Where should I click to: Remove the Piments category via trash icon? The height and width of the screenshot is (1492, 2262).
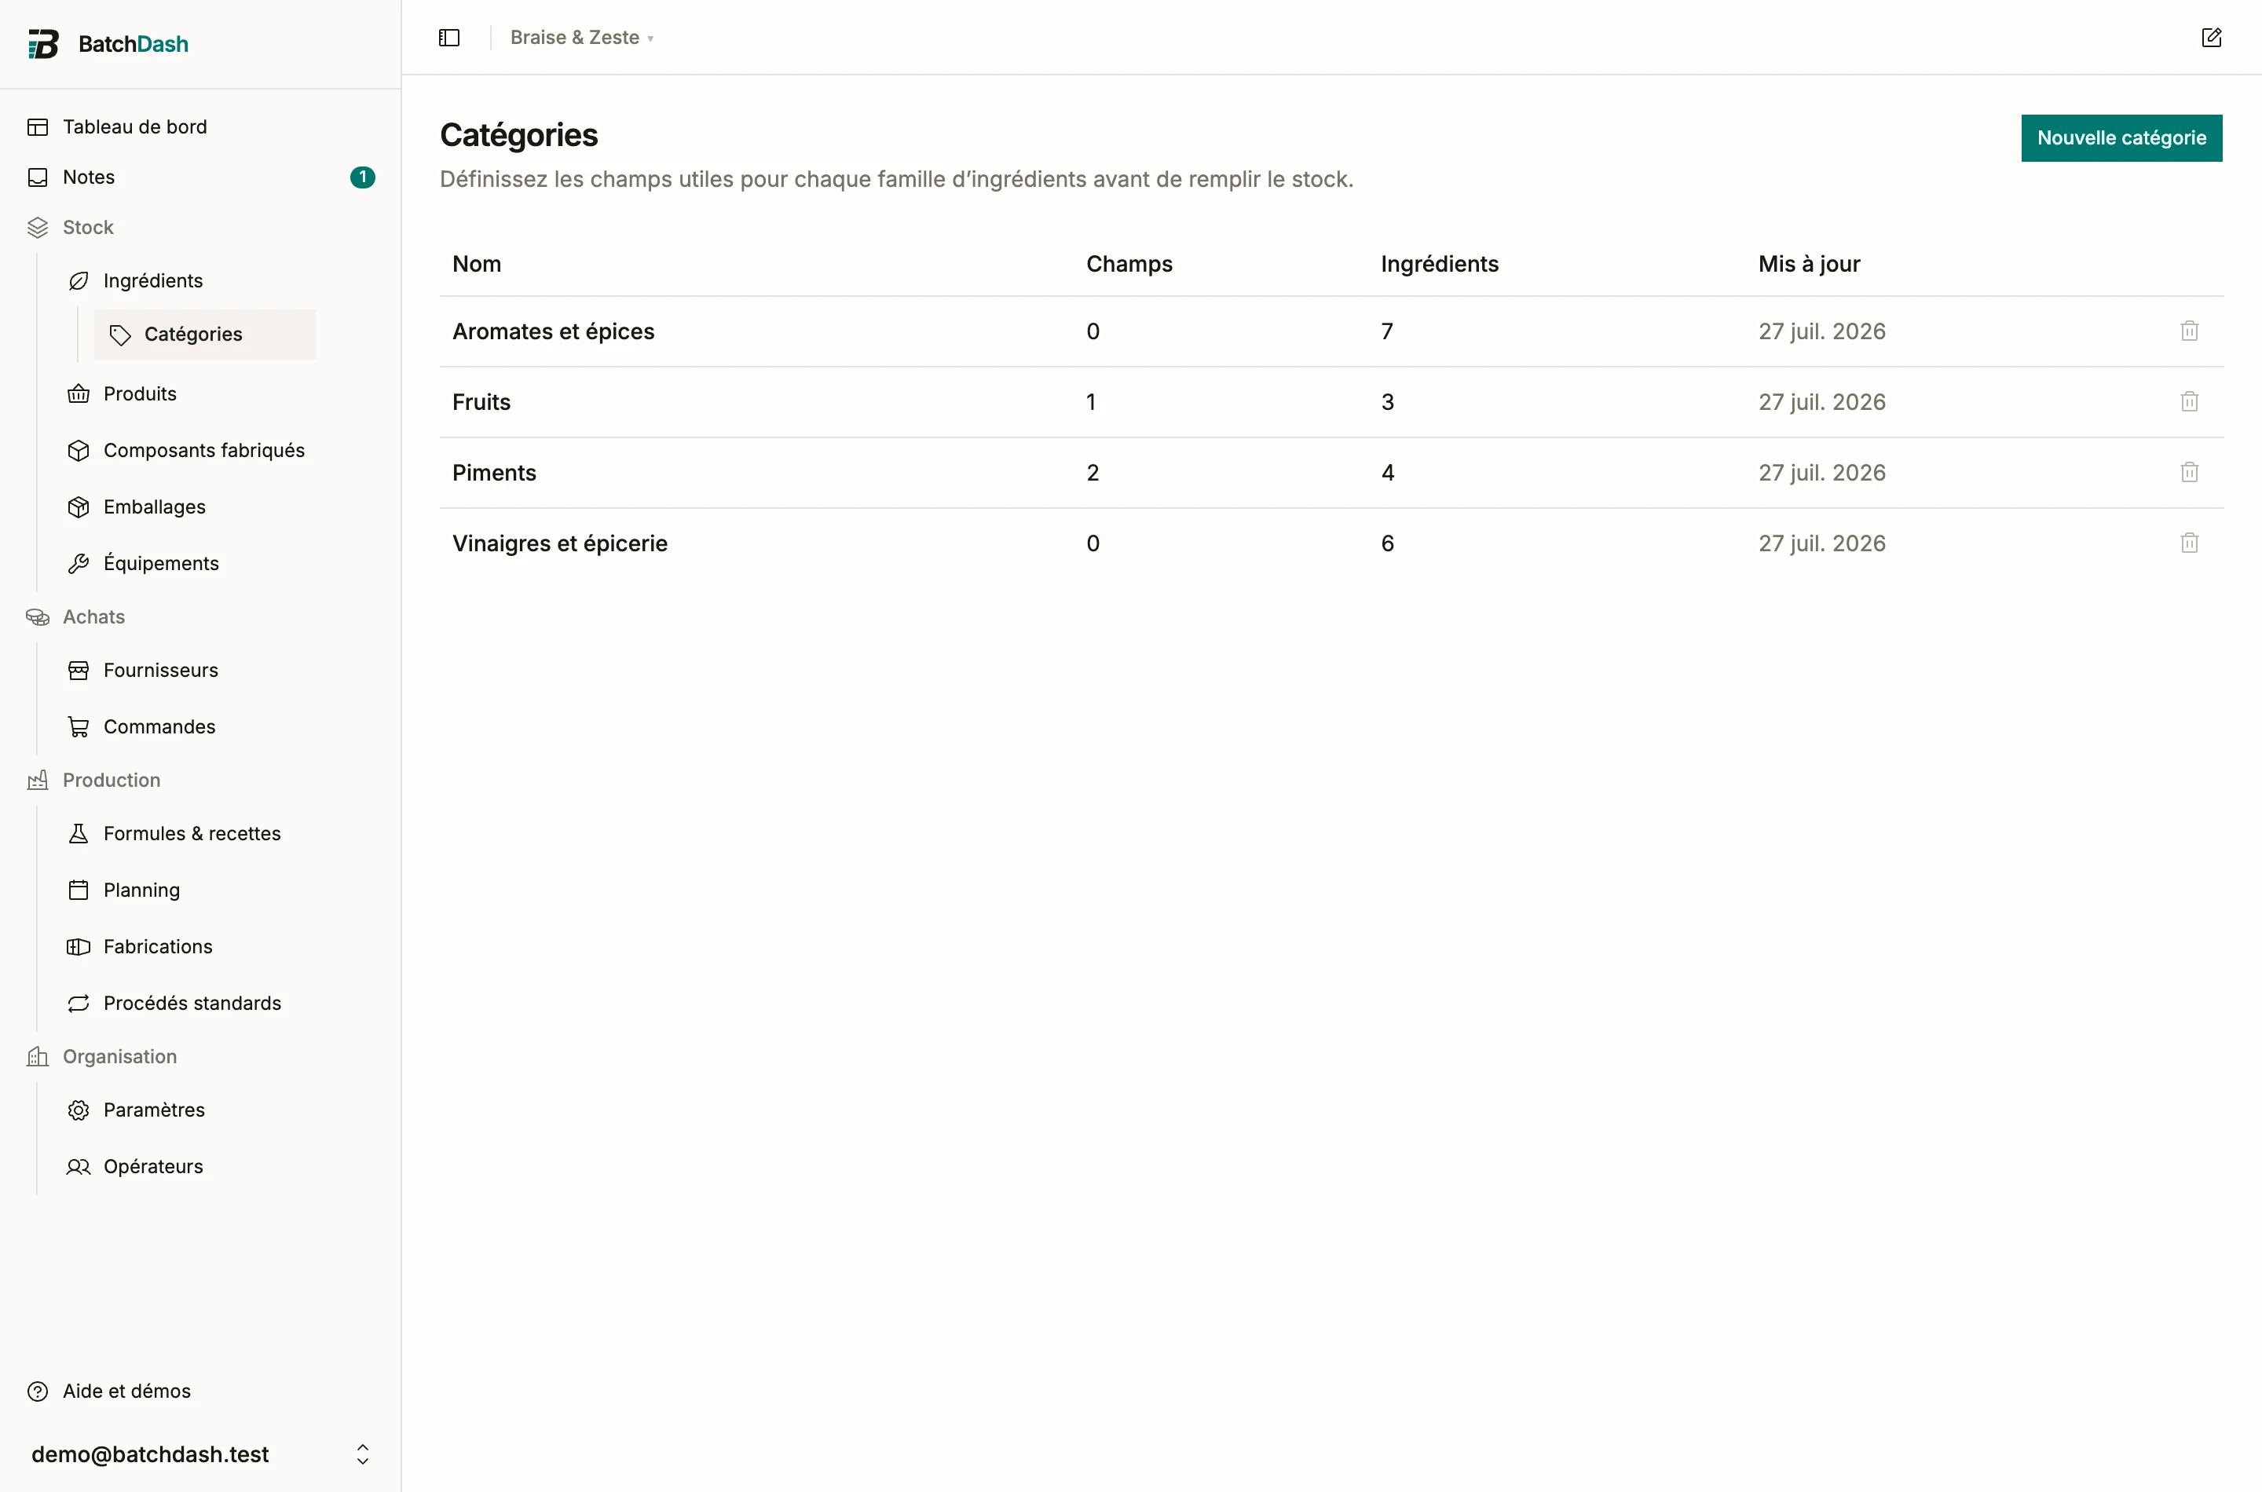[x=2189, y=472]
